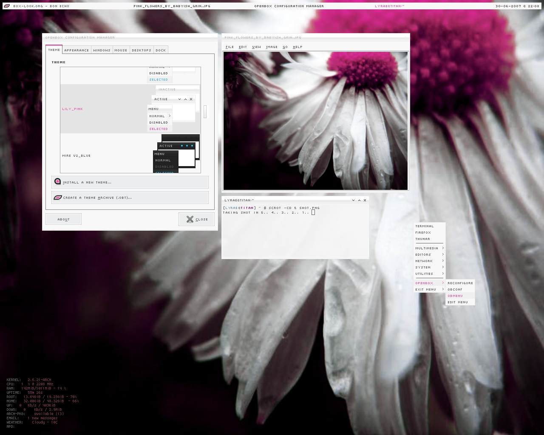The width and height of the screenshot is (544, 435).
Task: Click the pink icon on Install theme button
Action: (x=57, y=182)
